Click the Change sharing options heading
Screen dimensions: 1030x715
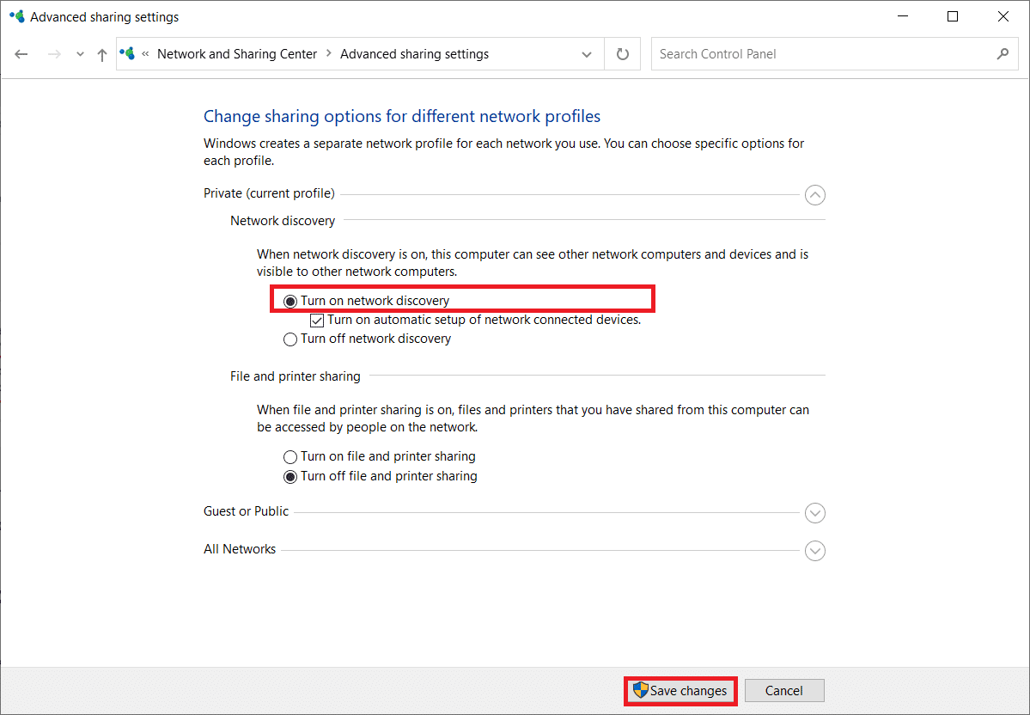pyautogui.click(x=402, y=116)
